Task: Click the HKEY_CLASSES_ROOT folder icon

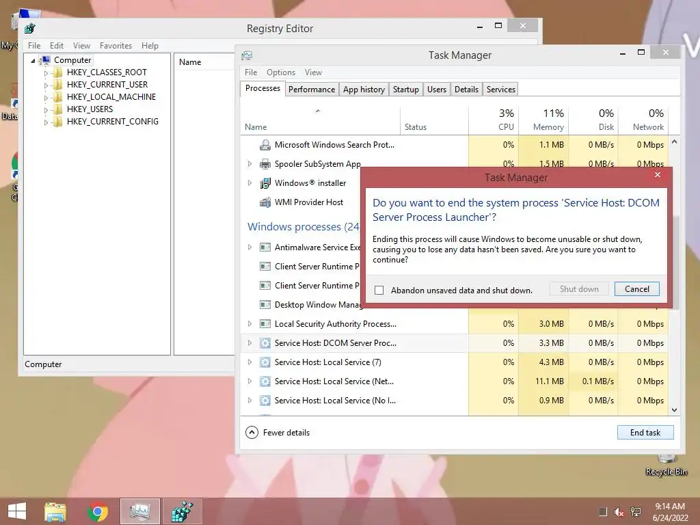Action: tap(57, 72)
